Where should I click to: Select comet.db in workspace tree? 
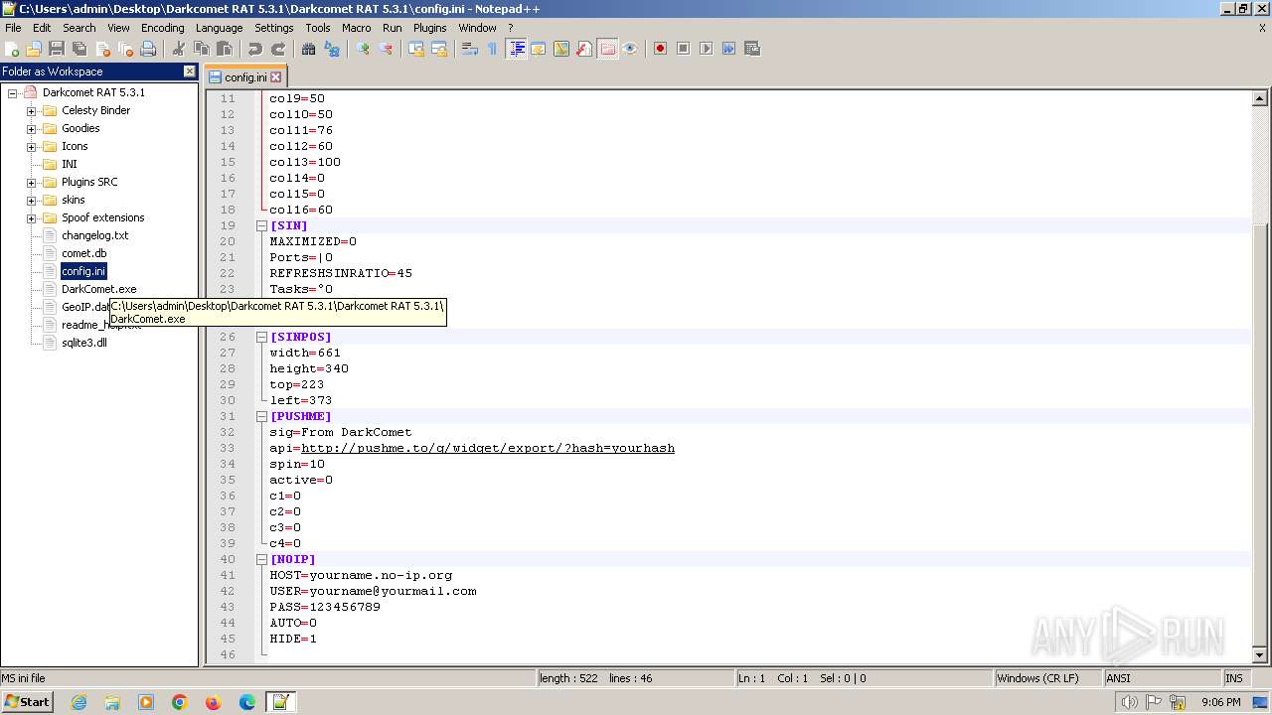[83, 253]
